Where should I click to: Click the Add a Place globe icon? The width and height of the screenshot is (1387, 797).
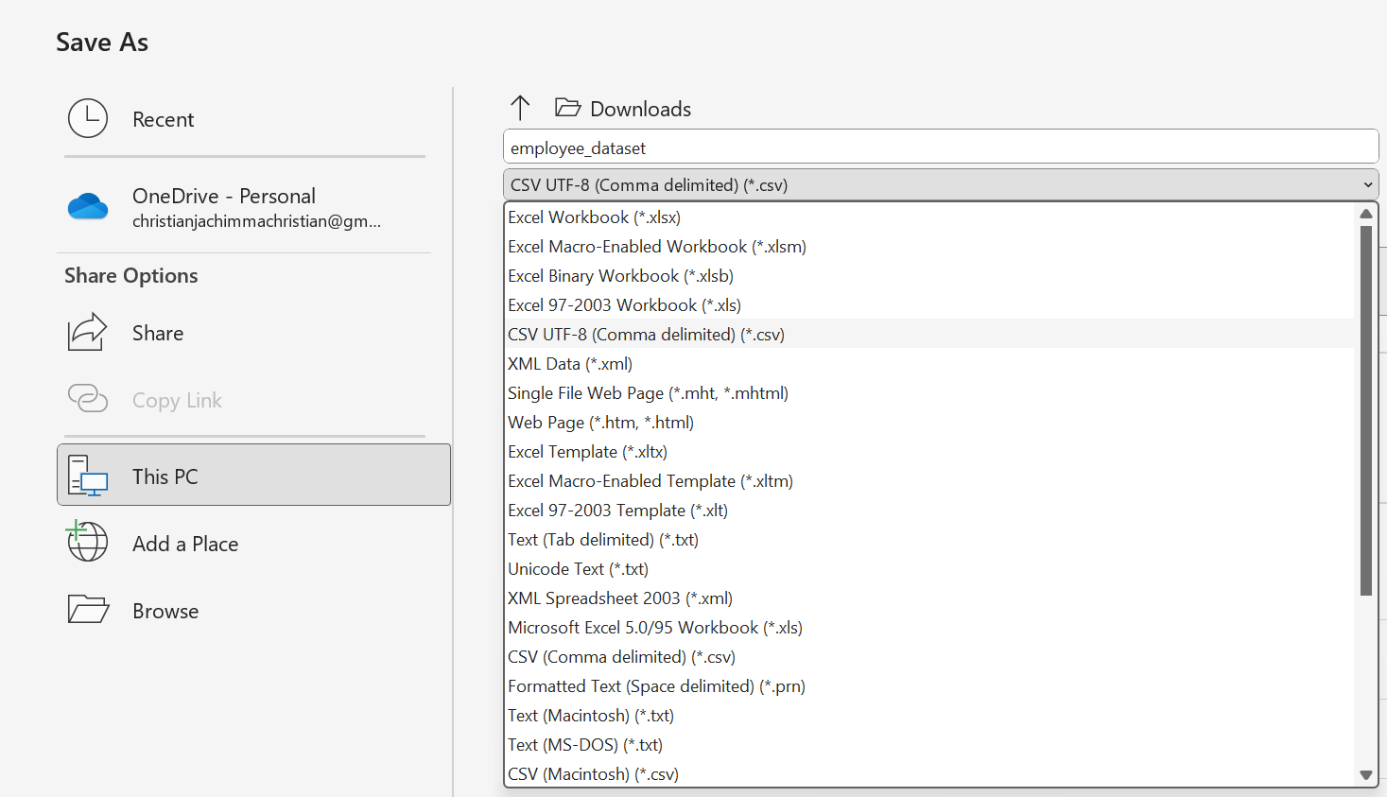pos(88,543)
